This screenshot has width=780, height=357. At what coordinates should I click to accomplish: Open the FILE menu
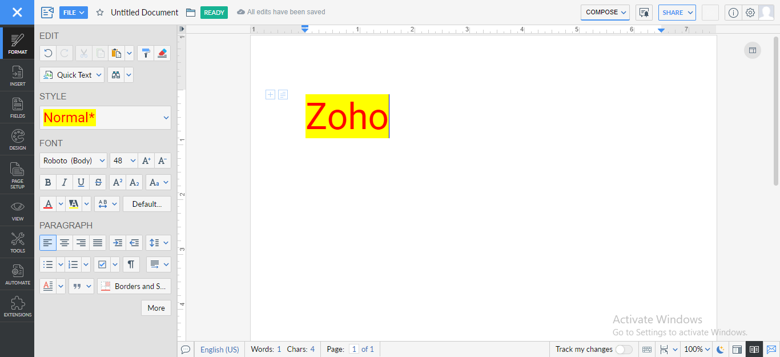pyautogui.click(x=73, y=12)
